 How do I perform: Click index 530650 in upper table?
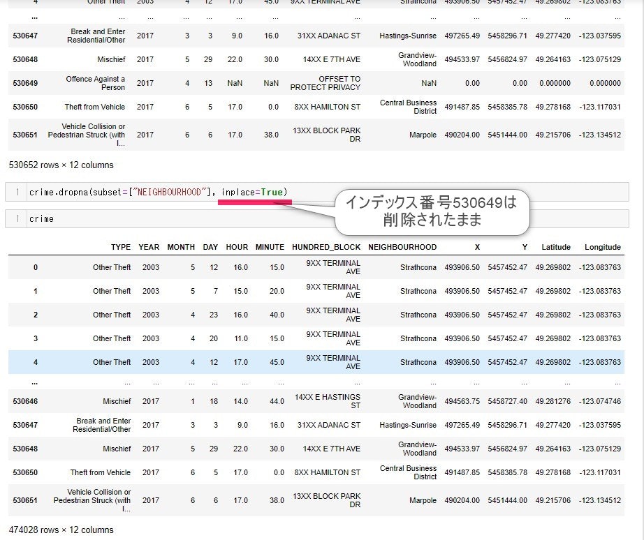[x=25, y=107]
